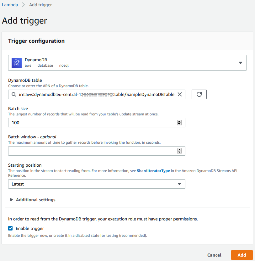Click the Lambda breadcrumb link
The width and height of the screenshot is (255, 261).
pyautogui.click(x=10, y=5)
